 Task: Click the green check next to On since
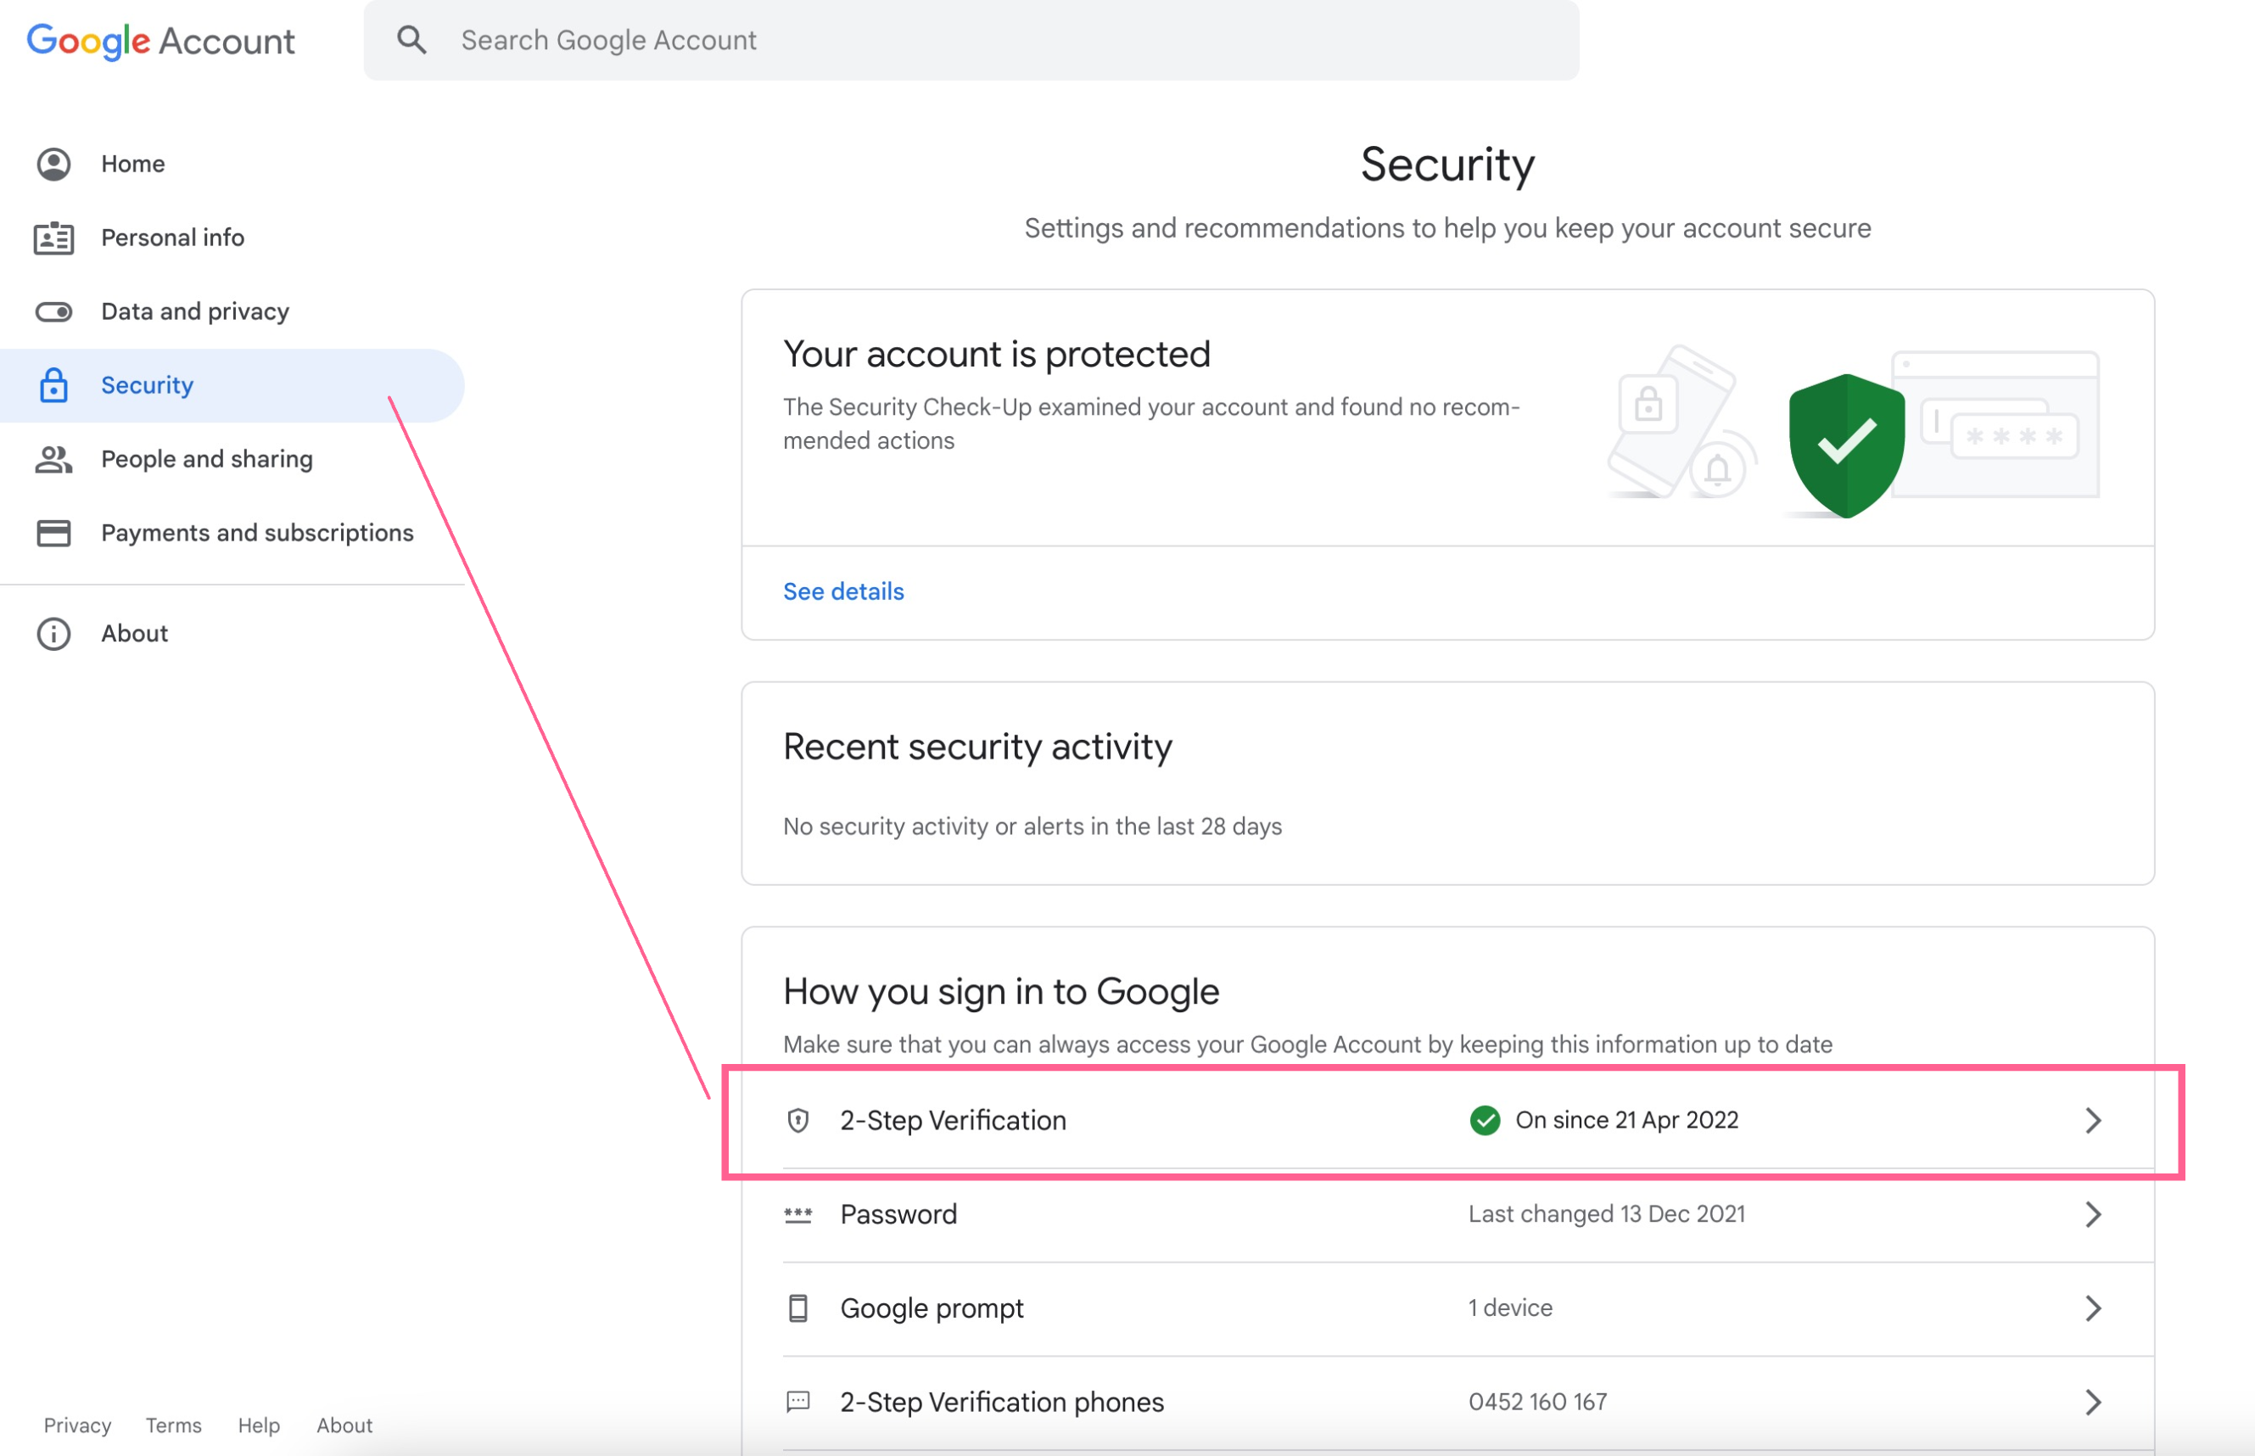click(1485, 1120)
